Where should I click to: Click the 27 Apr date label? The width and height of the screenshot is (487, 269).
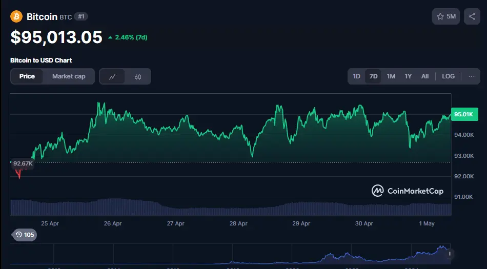click(x=175, y=223)
